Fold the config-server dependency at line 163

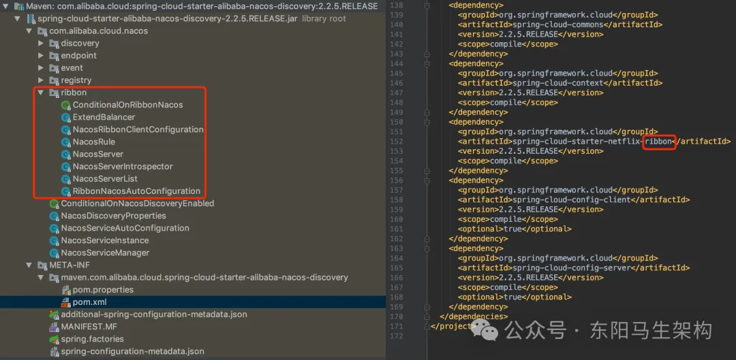coord(427,248)
